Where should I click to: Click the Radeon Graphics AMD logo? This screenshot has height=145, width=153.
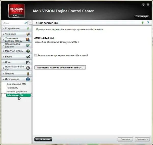click(x=17, y=11)
